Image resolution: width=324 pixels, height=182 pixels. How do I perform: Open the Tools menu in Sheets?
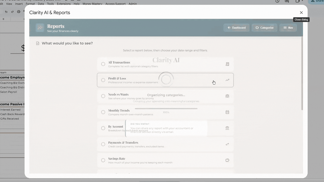tap(50, 4)
